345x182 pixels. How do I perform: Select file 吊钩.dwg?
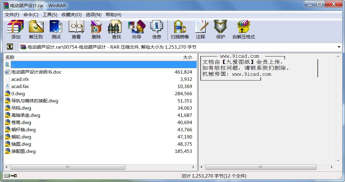click(x=21, y=108)
